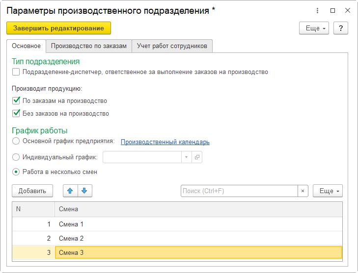Screen dimensions: 358x273
Task: Select Основной график предприятия radio option
Action: tap(16, 142)
